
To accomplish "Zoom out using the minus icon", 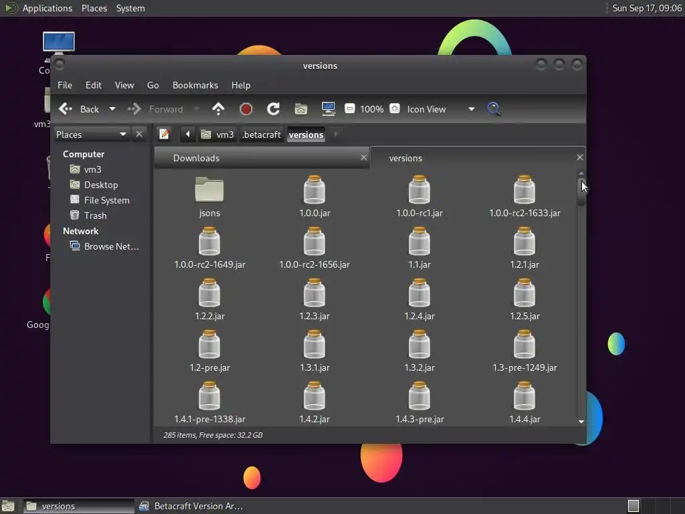I will (x=349, y=109).
